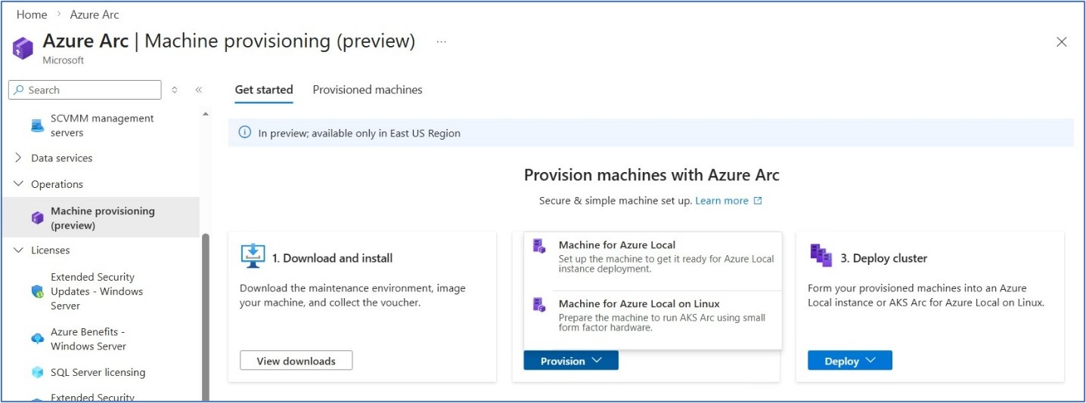The height and width of the screenshot is (403, 1086).
Task: Open the Deploy dropdown button
Action: tap(850, 361)
